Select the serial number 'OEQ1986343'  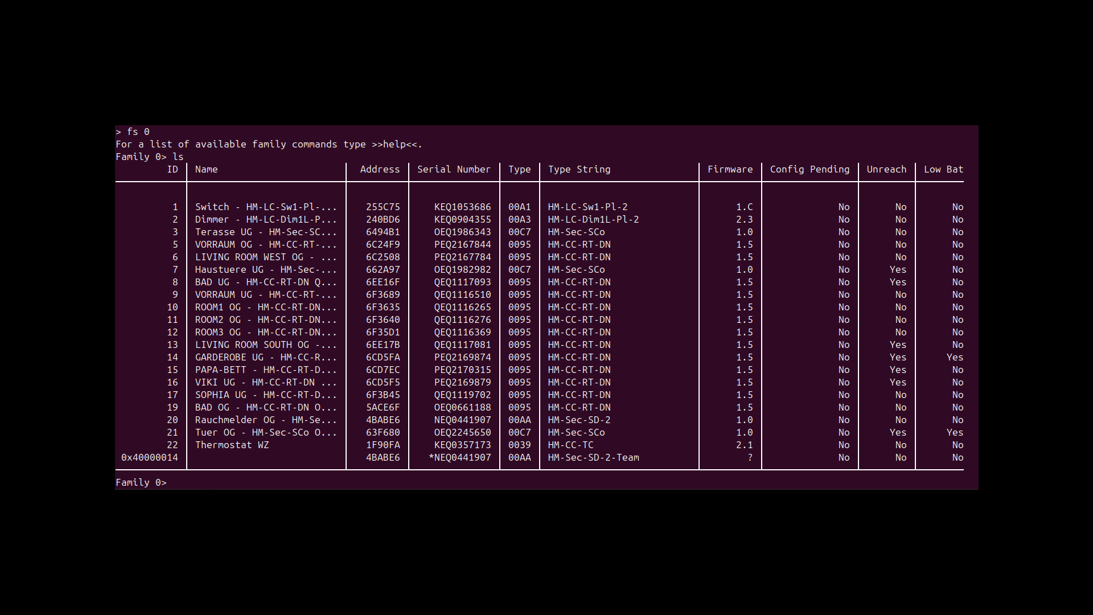(x=462, y=232)
